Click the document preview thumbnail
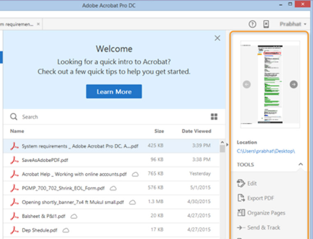This screenshot has height=239, width=313. click(270, 84)
